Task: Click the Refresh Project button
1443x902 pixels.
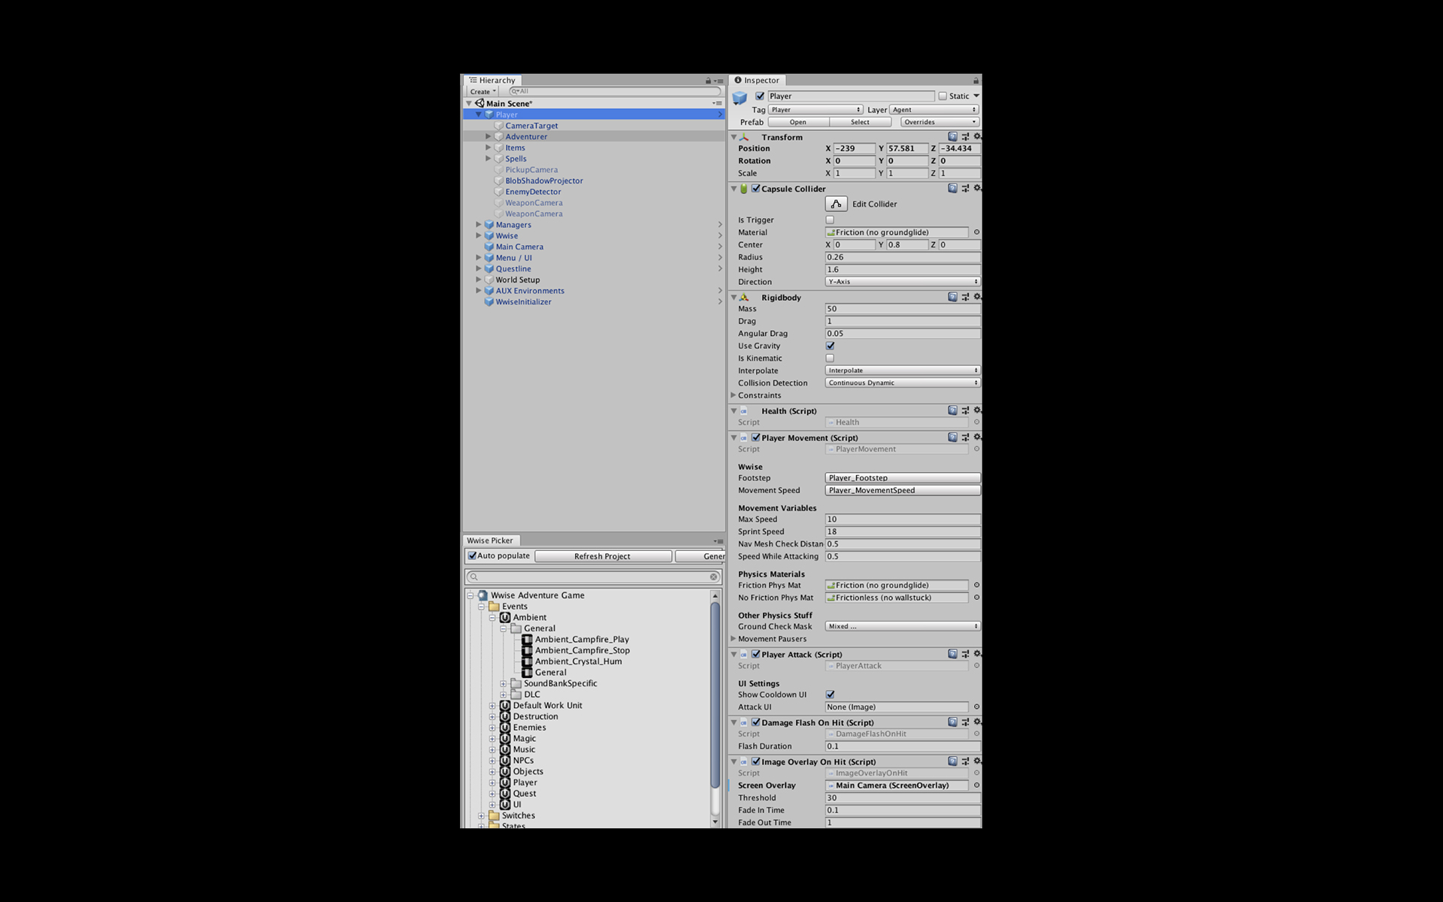Action: (603, 556)
